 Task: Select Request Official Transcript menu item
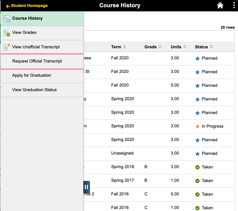(x=37, y=61)
